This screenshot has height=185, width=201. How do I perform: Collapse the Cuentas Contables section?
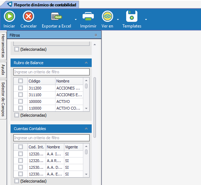point(86,129)
